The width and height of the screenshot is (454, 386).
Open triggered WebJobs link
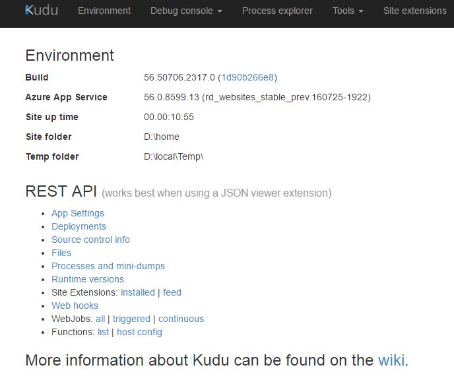pyautogui.click(x=131, y=319)
